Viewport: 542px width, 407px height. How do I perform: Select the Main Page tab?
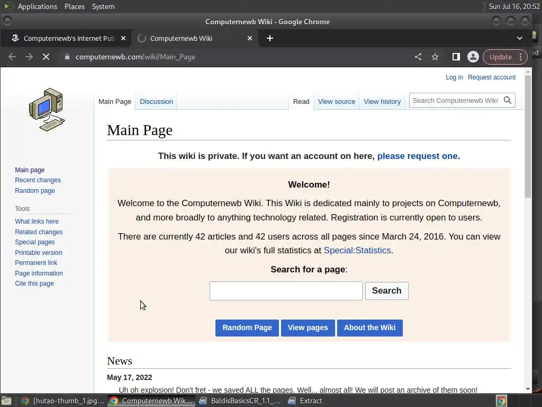(x=115, y=101)
